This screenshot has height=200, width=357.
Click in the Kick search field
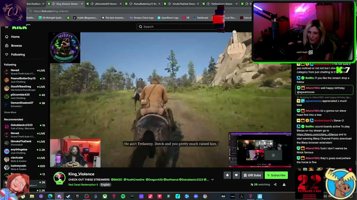[x=178, y=27]
